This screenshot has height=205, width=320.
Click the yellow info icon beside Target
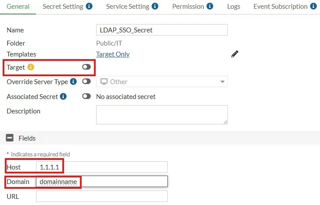click(31, 67)
